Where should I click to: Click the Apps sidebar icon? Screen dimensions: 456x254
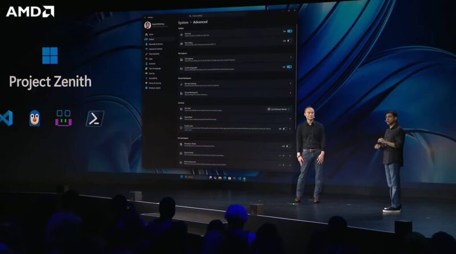(146, 59)
